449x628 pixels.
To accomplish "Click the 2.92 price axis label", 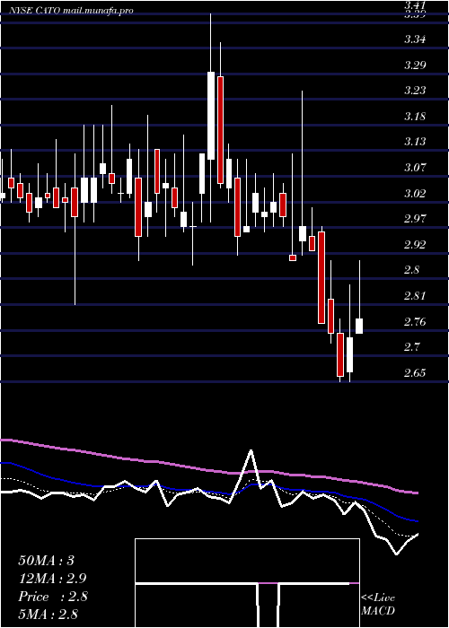I will click(415, 245).
